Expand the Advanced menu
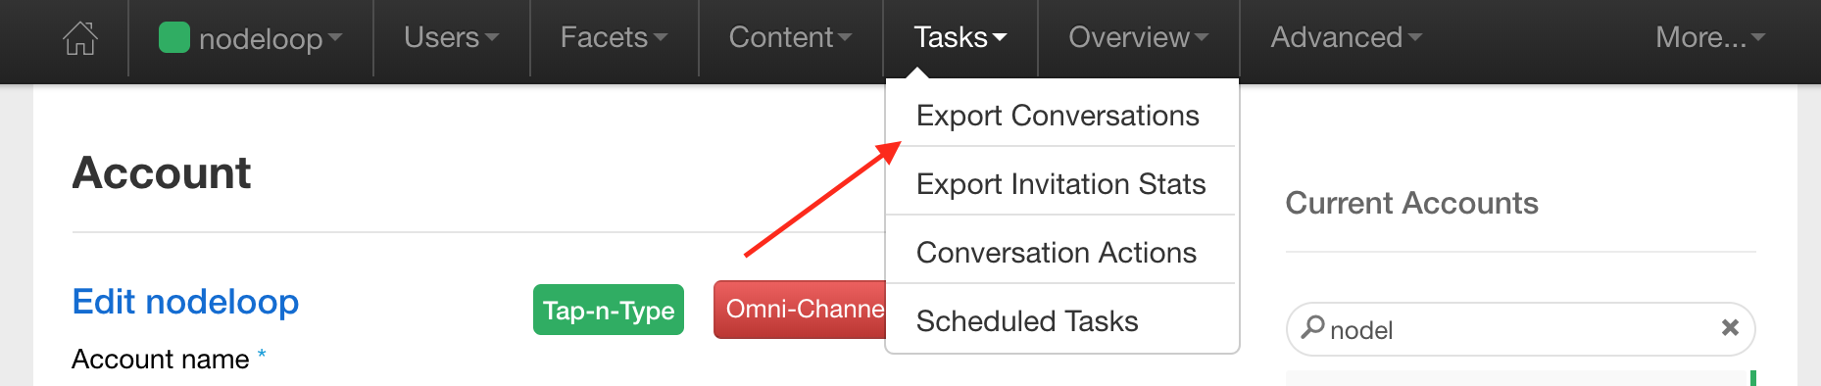 point(1346,37)
